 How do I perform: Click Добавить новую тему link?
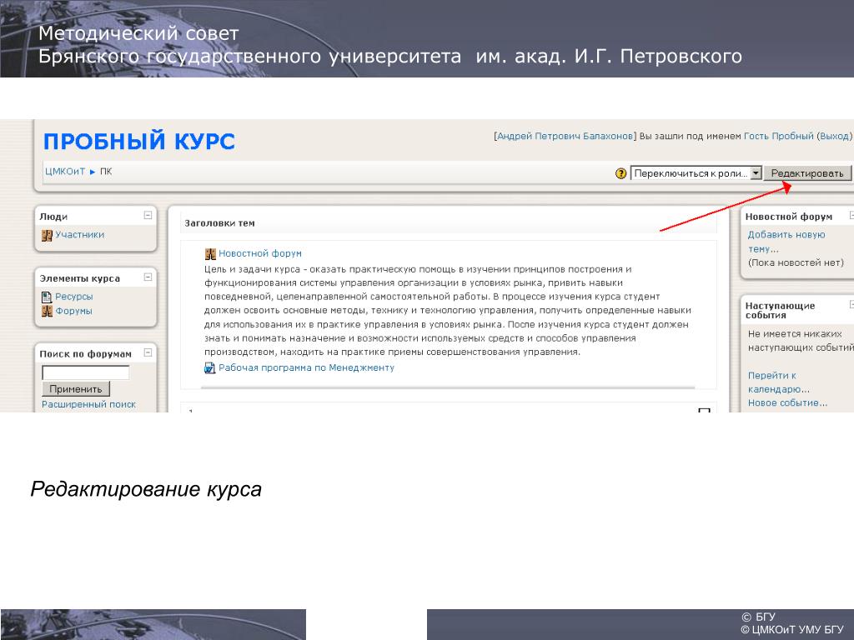pyautogui.click(x=786, y=242)
